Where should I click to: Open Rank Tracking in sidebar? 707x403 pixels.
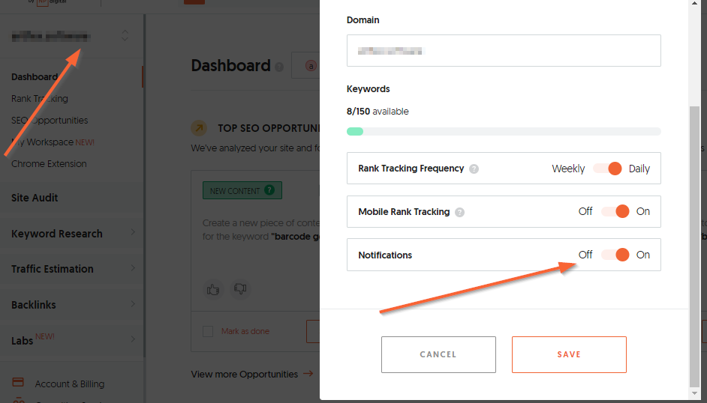[40, 98]
